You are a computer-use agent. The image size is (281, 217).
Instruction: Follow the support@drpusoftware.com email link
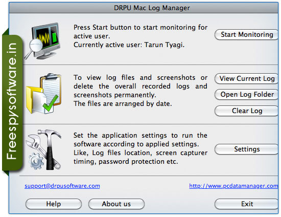62,186
